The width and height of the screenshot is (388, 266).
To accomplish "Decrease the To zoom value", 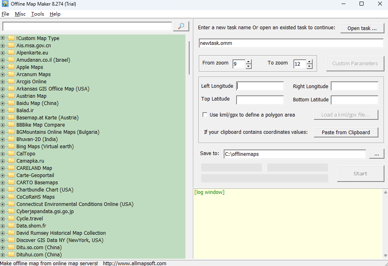I will 309,66.
